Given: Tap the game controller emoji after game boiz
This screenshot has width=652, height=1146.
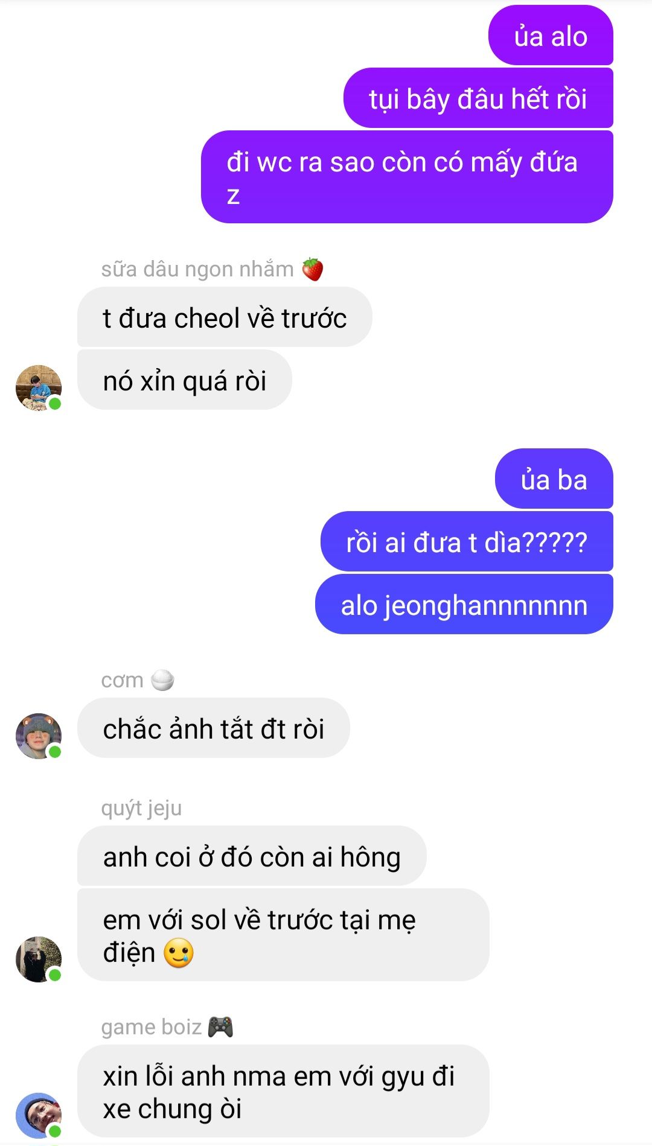Looking at the screenshot, I should [220, 1027].
